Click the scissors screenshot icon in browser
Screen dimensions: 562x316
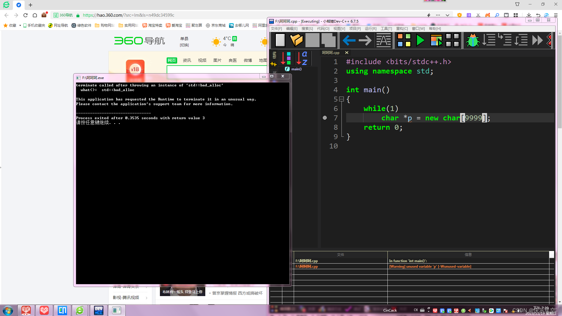[478, 15]
